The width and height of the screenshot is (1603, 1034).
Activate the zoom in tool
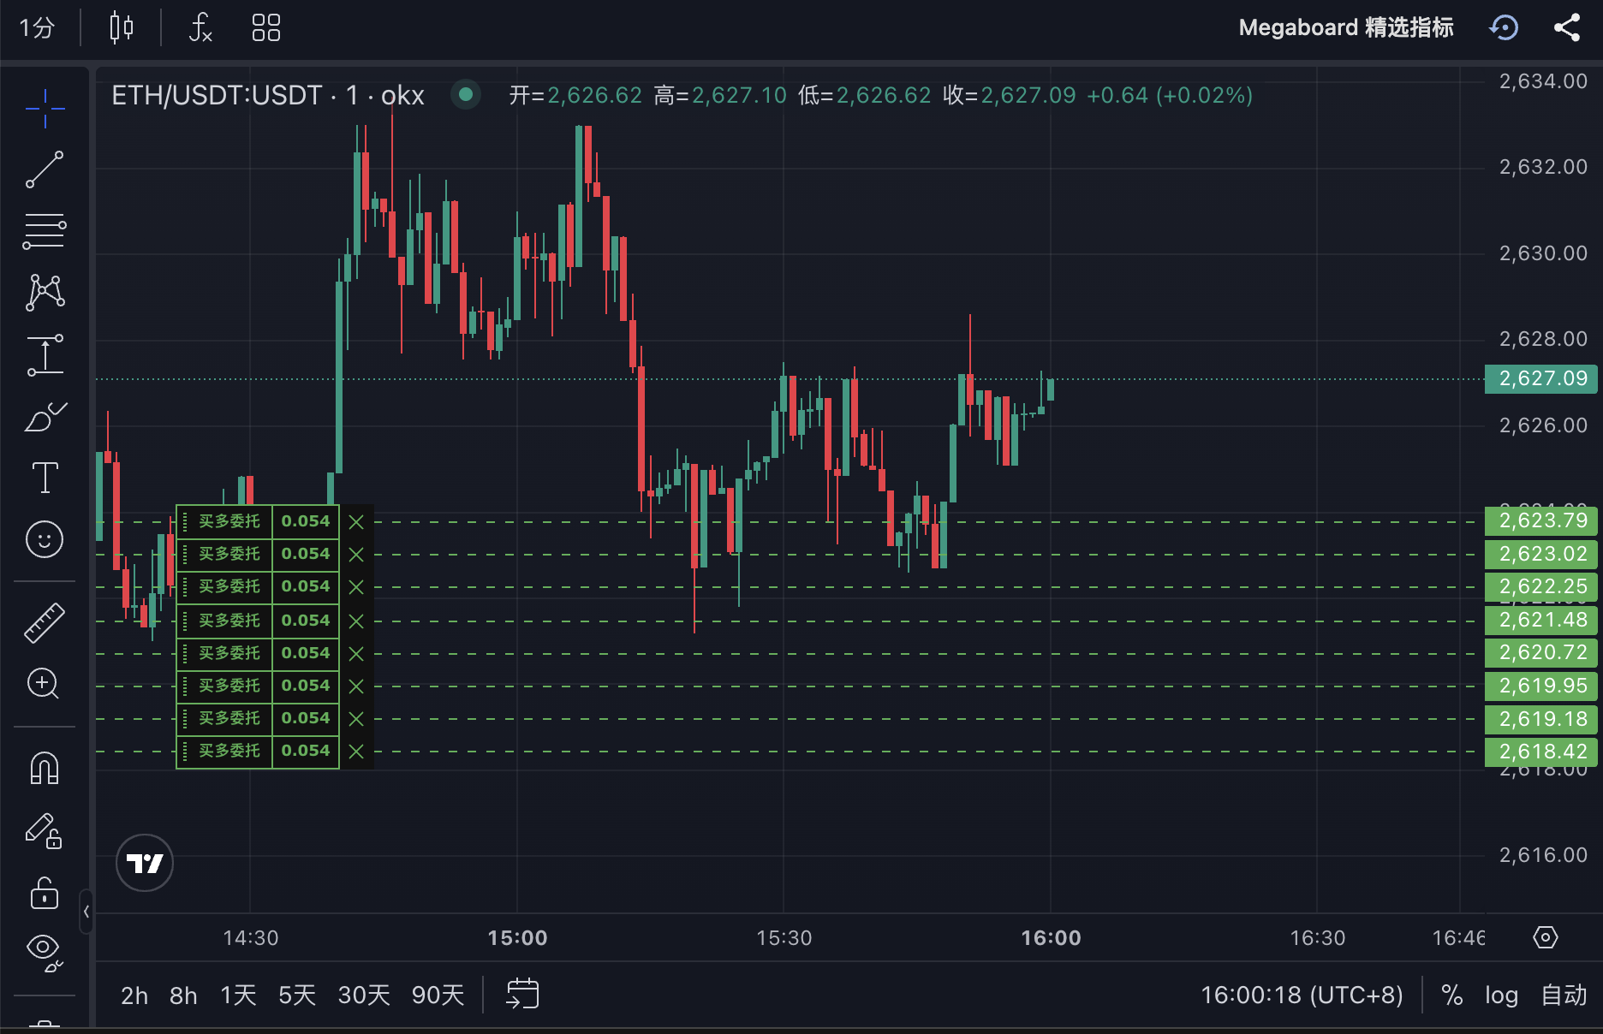tap(45, 684)
